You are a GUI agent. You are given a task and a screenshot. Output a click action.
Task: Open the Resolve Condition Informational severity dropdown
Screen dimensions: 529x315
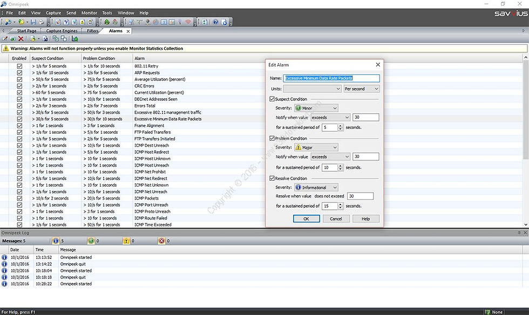click(x=316, y=188)
